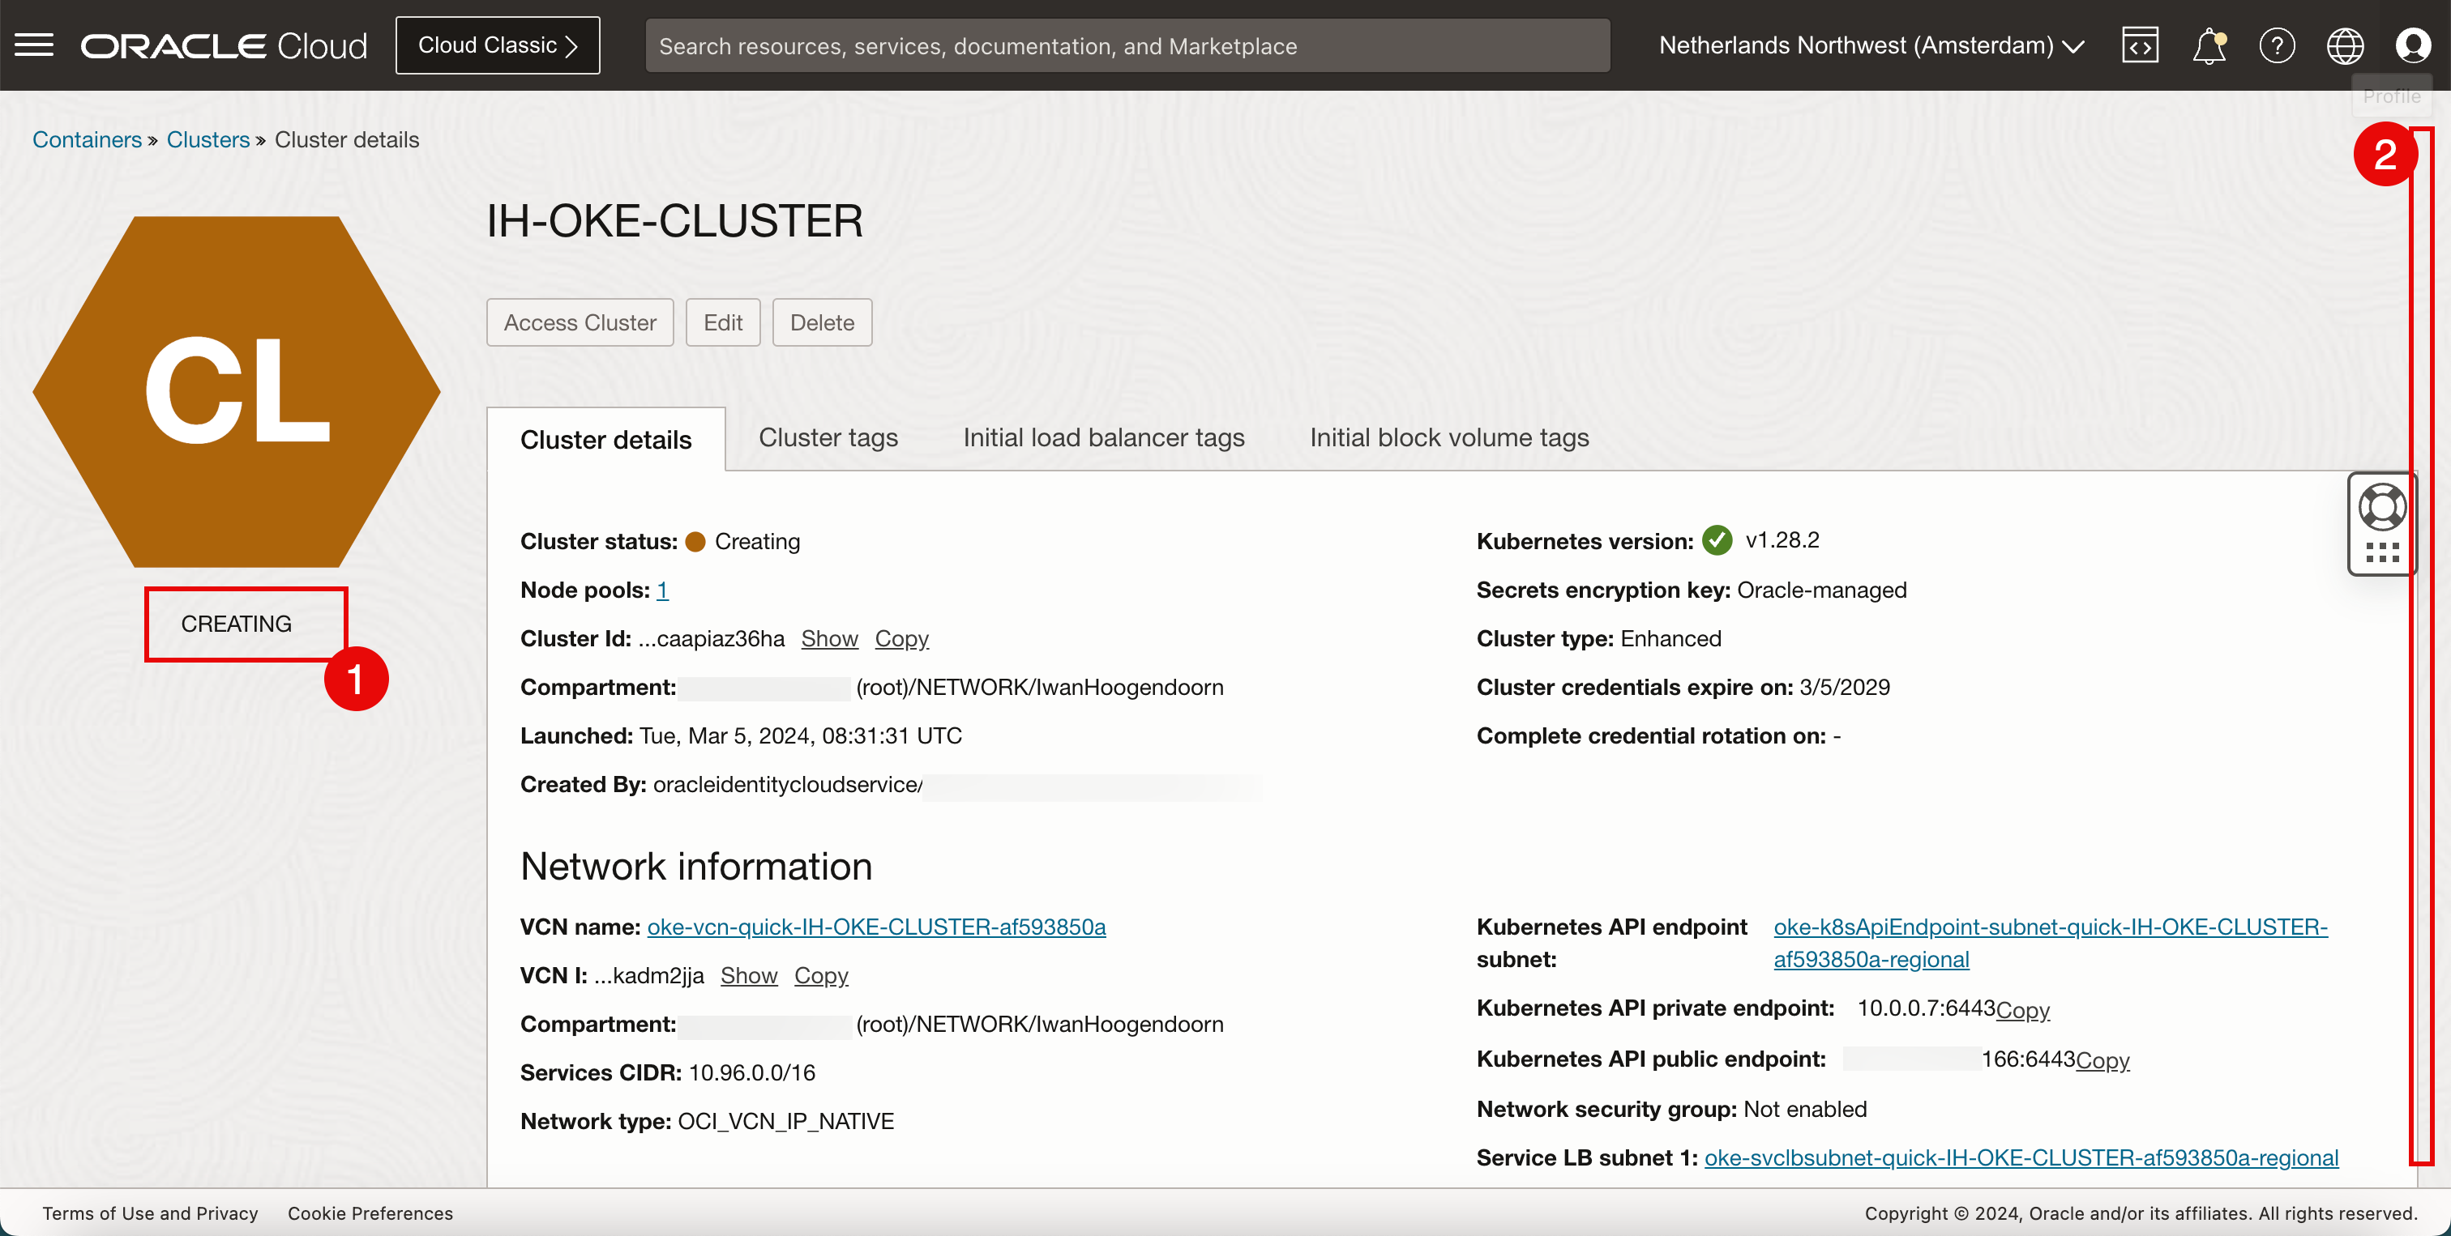2451x1236 pixels.
Task: Click the help question mark icon
Action: pyautogui.click(x=2277, y=45)
